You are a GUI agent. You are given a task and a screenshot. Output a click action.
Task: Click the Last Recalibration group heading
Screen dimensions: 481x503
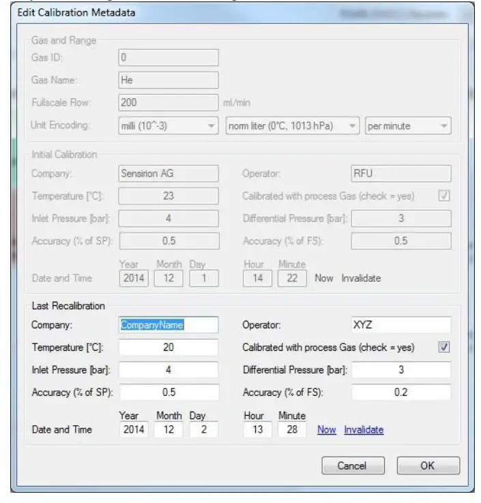68,306
